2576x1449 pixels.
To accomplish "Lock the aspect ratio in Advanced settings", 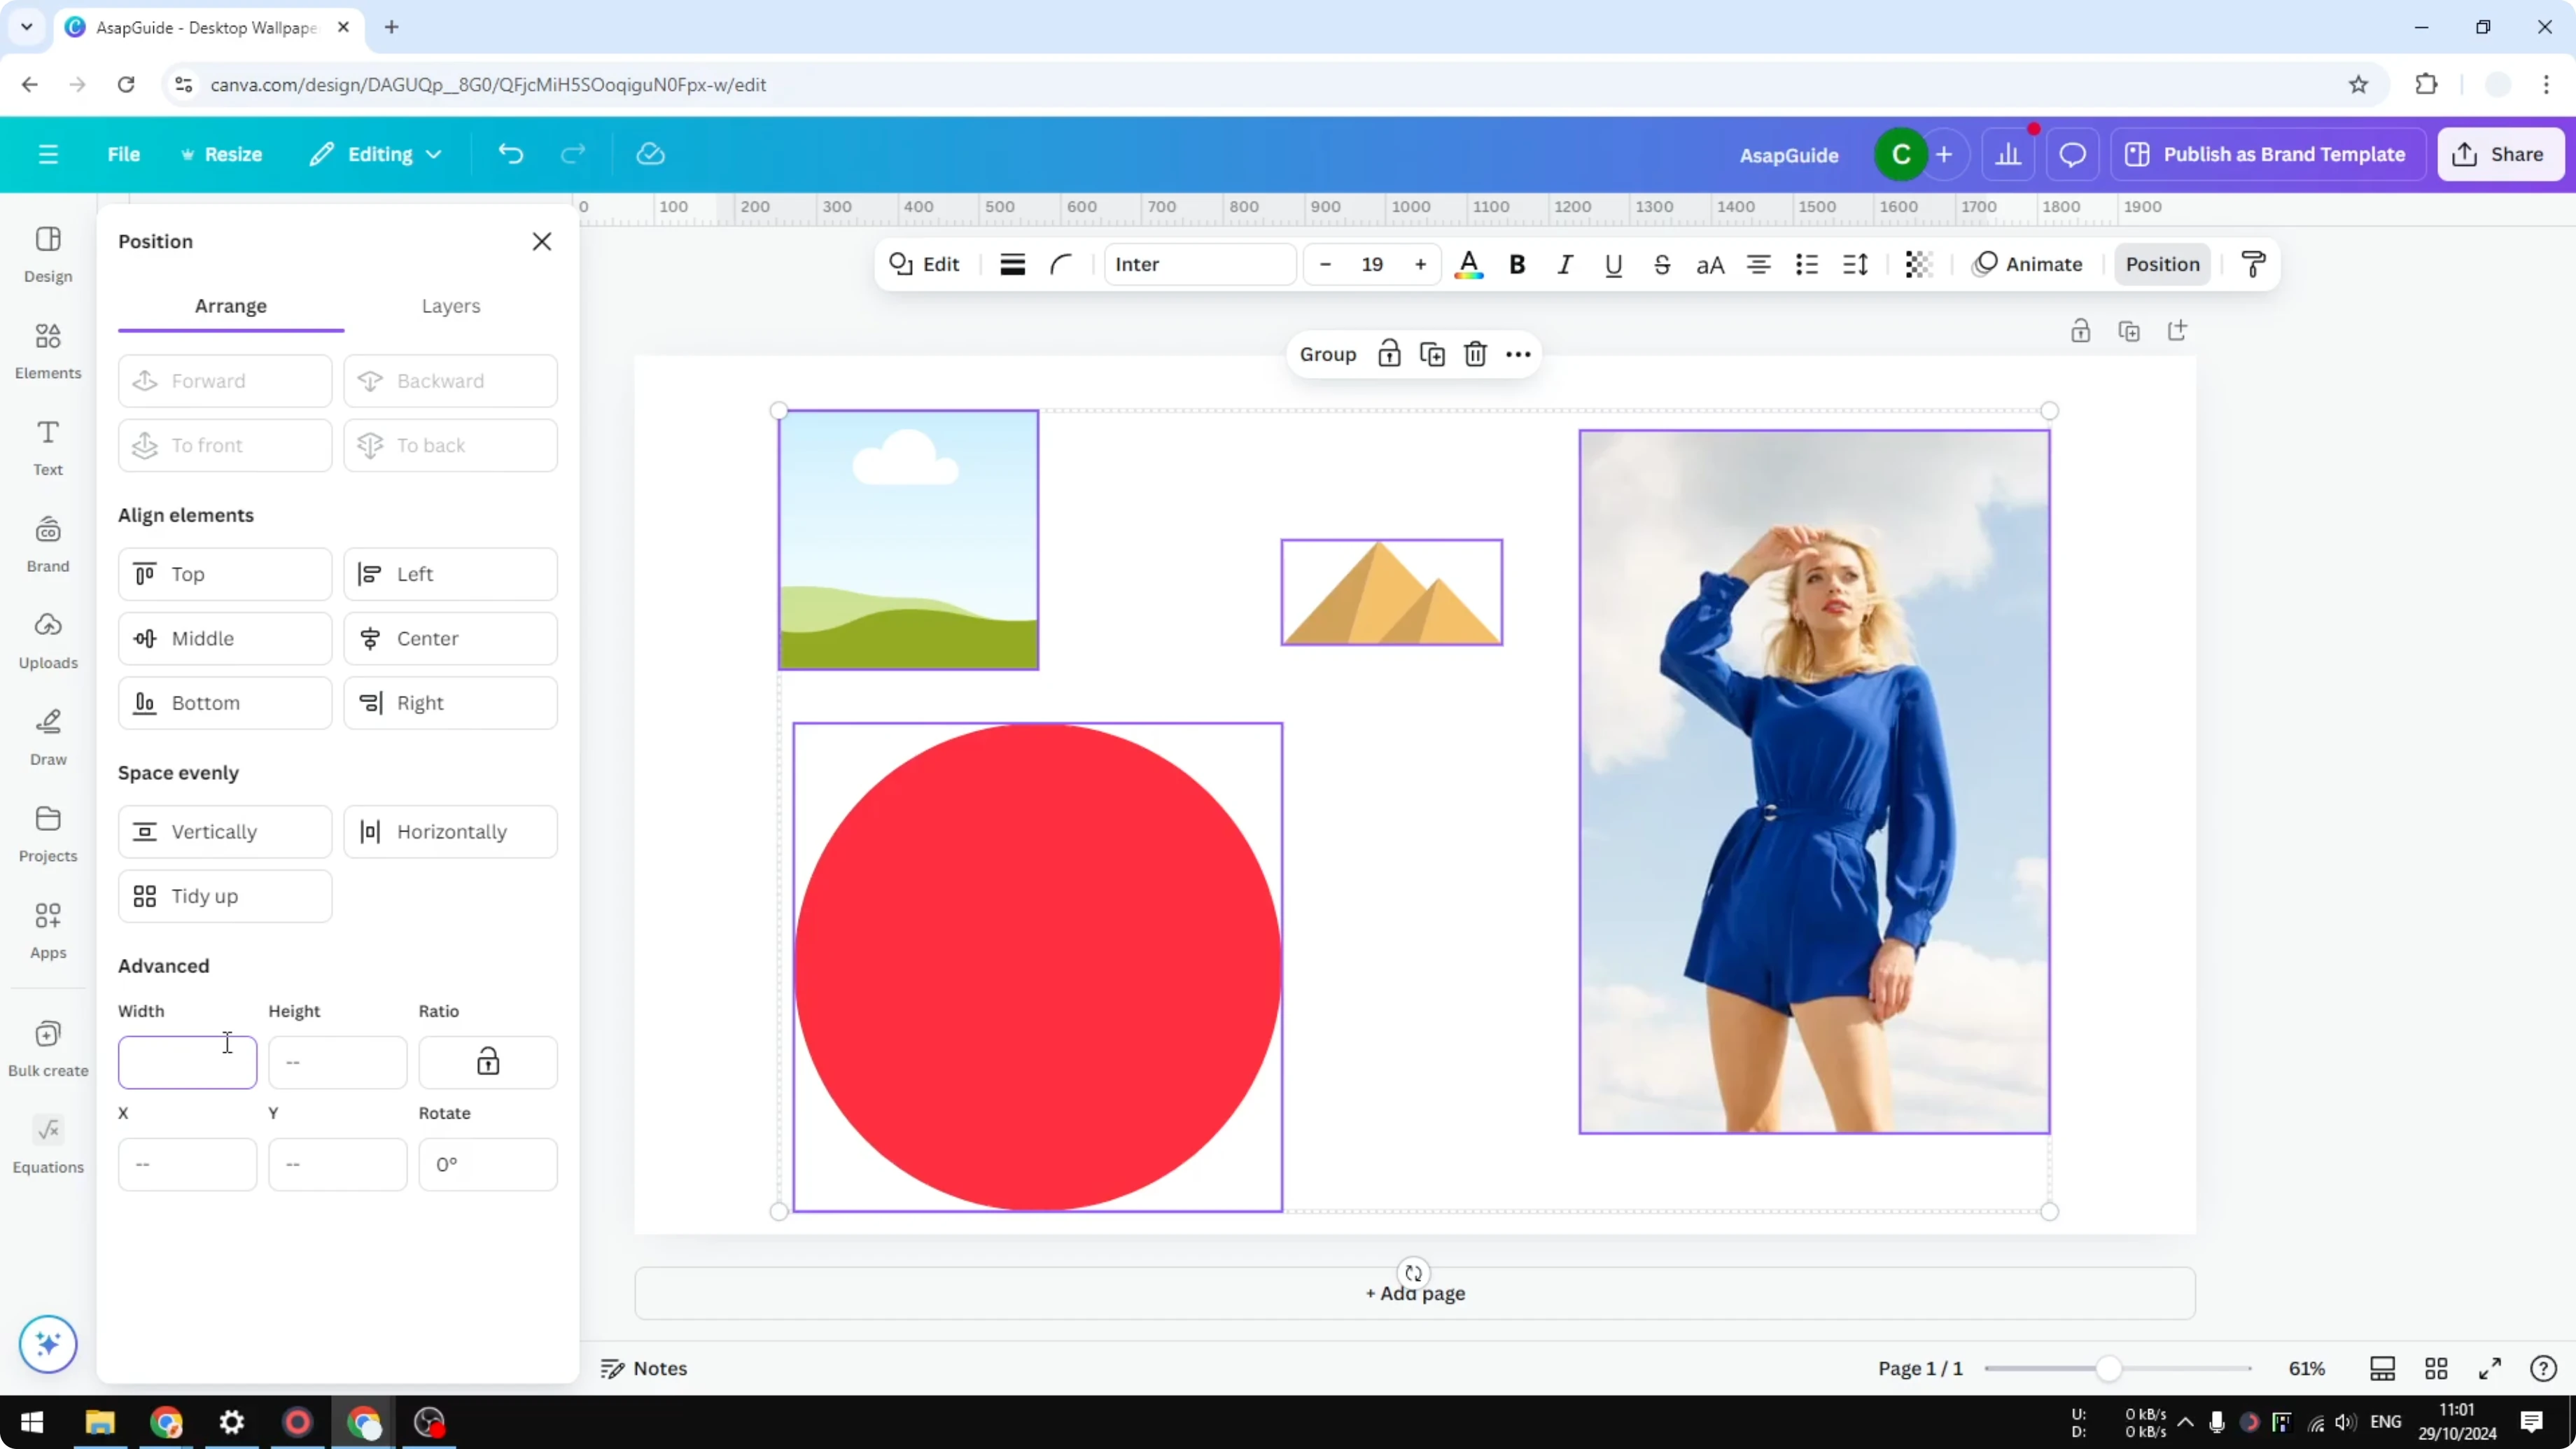I will click(x=487, y=1062).
